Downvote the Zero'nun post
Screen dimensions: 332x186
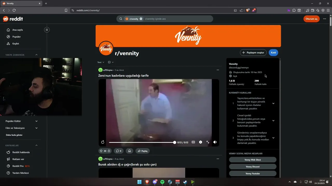tap(109, 151)
